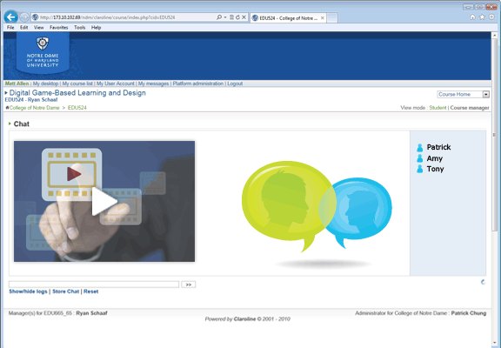Open a new blank browser tab
501x348 pixels.
[x=332, y=18]
